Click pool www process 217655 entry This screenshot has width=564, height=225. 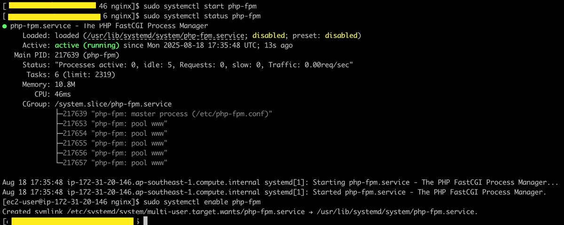pos(111,143)
